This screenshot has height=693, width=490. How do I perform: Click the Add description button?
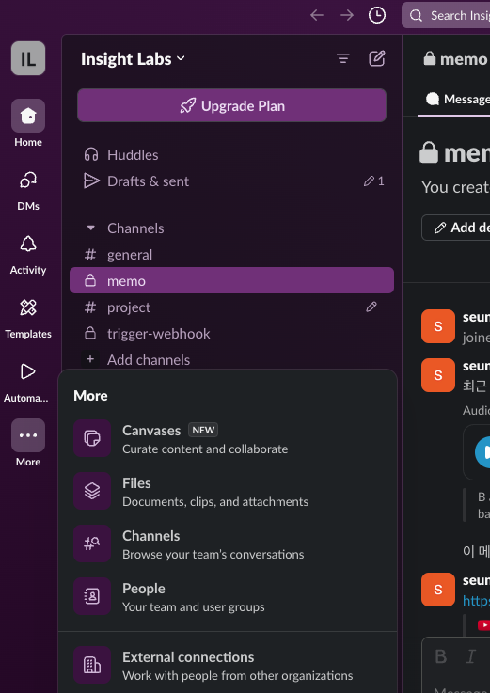[456, 228]
